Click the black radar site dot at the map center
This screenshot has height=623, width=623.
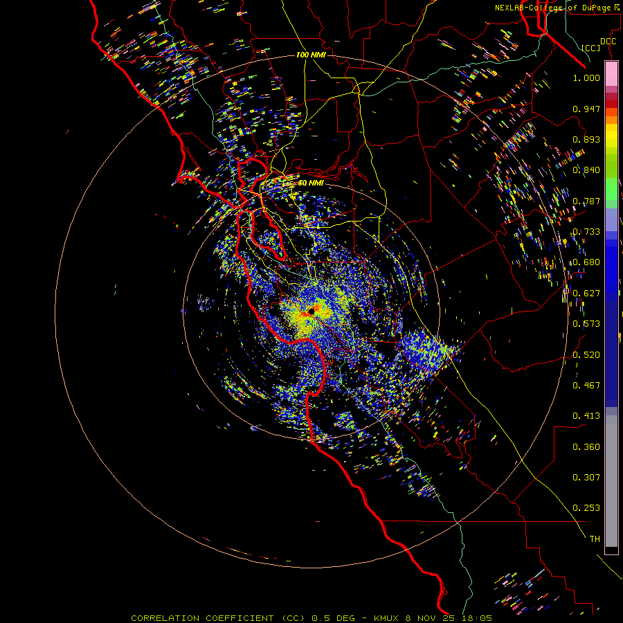point(311,311)
